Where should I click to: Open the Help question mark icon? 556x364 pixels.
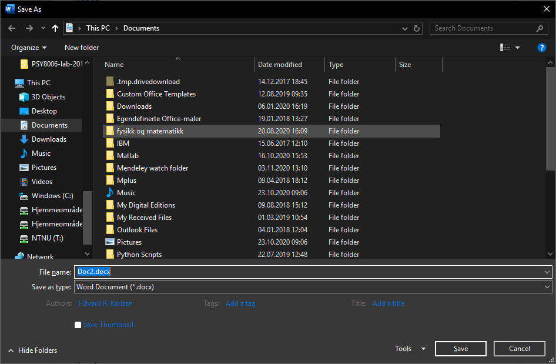click(x=541, y=48)
